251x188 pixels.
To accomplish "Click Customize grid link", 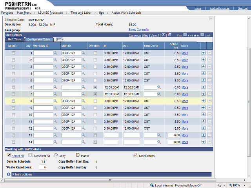I will click(x=135, y=36).
